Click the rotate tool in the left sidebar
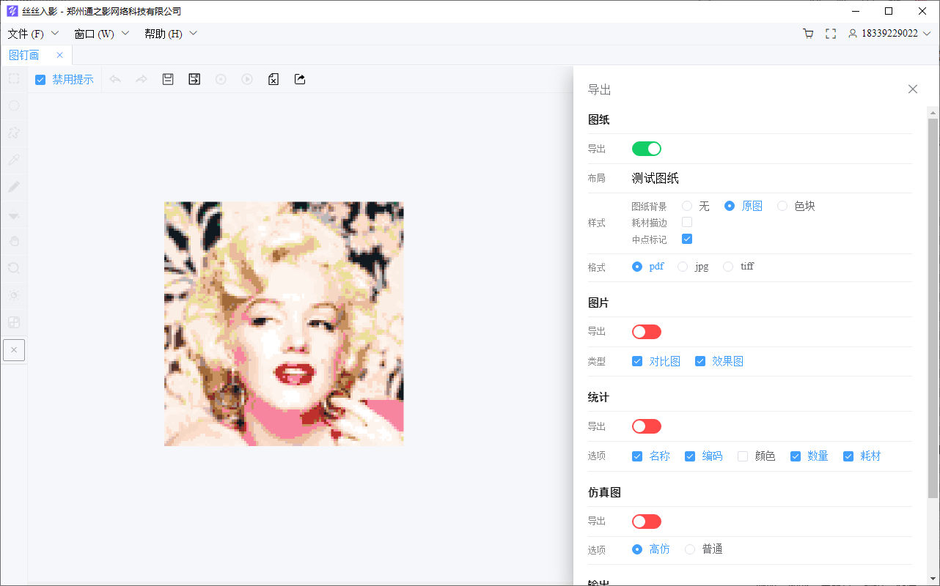Image resolution: width=940 pixels, height=586 pixels. point(14,267)
